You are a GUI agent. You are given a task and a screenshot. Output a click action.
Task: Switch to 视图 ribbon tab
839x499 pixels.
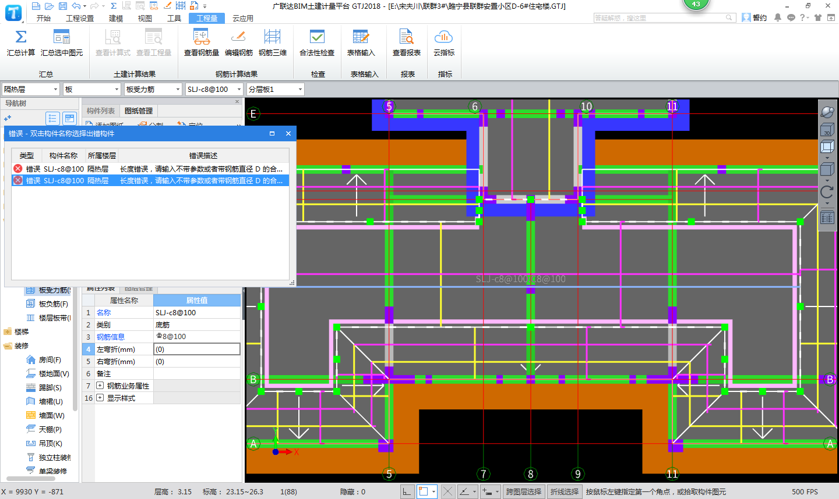pyautogui.click(x=145, y=18)
